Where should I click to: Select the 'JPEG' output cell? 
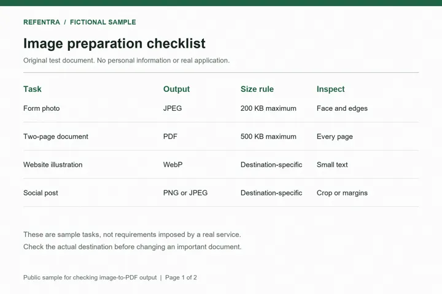173,108
